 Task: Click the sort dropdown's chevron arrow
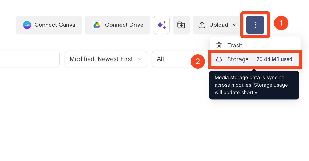[x=140, y=59]
